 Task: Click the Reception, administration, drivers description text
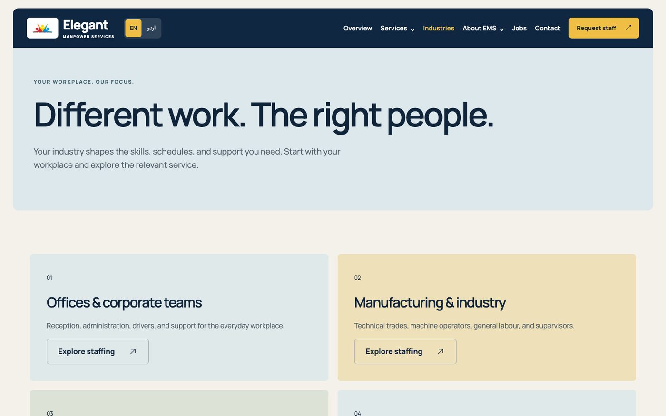(166, 326)
